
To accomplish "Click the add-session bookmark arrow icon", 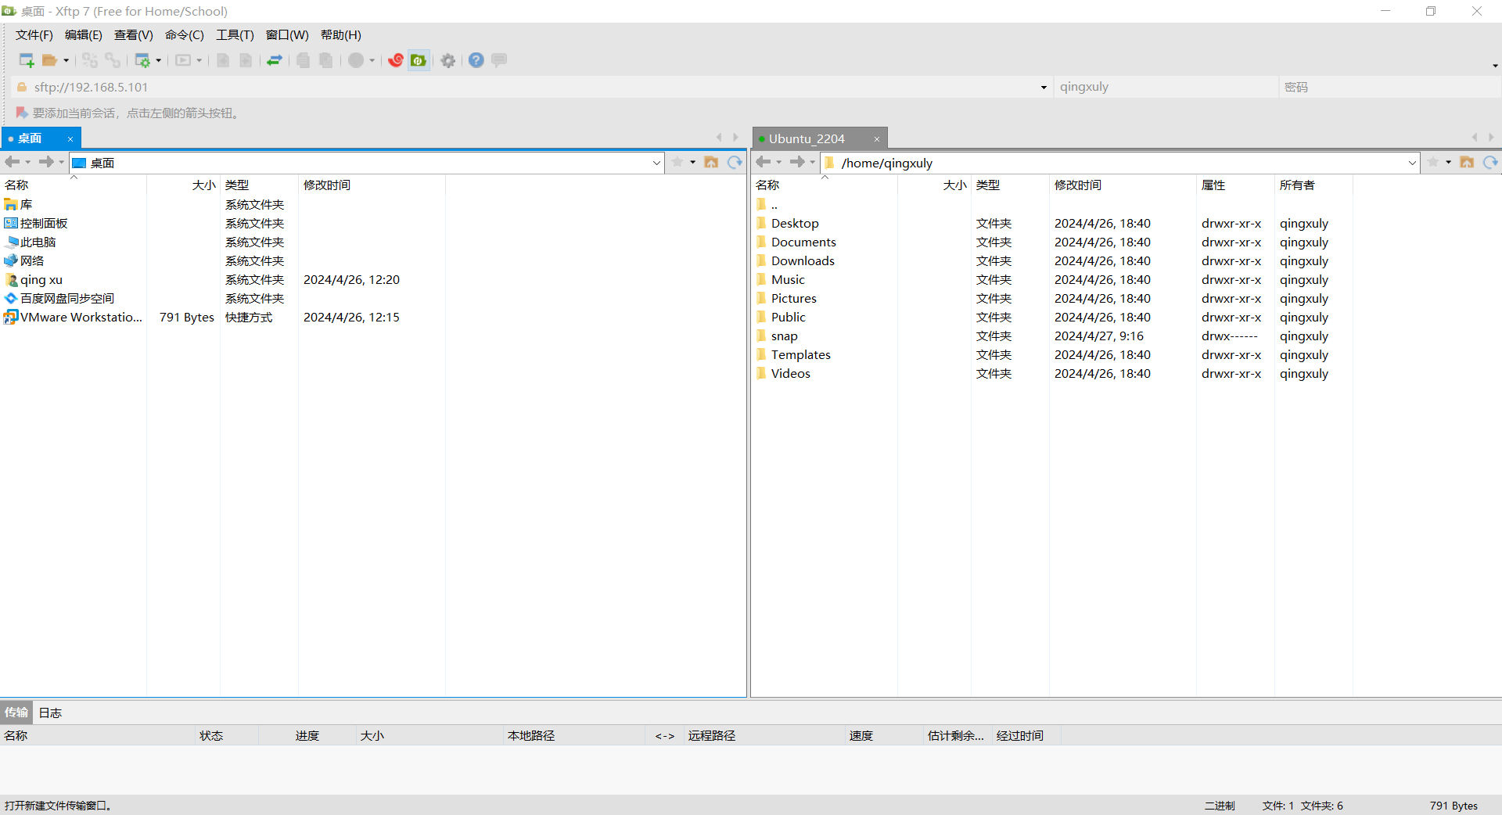I will pos(22,113).
